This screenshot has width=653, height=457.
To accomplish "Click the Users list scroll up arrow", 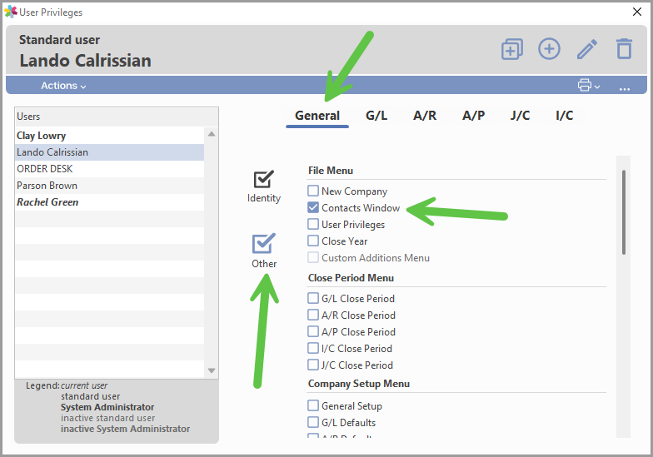I will point(212,133).
